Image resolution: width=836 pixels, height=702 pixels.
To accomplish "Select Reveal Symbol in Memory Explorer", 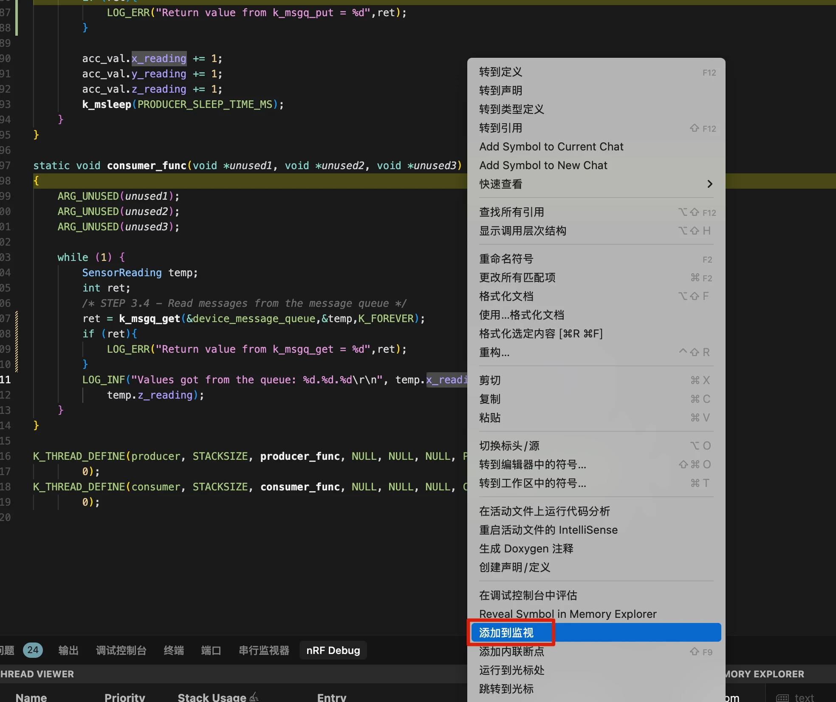I will coord(568,614).
